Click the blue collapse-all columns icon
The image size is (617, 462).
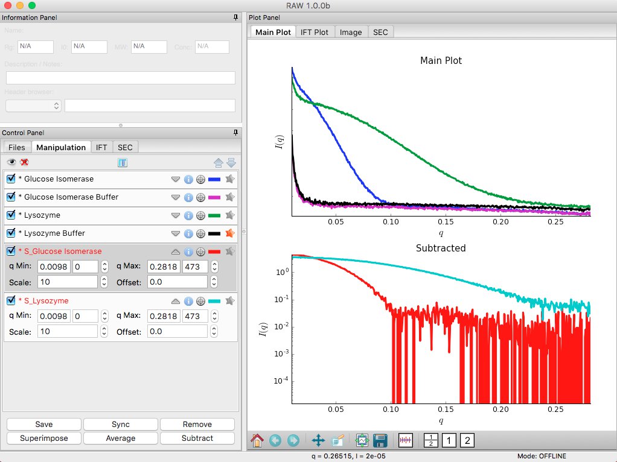click(x=123, y=162)
